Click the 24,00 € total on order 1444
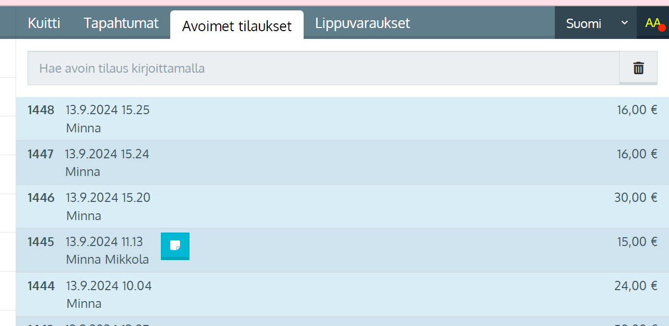Screen dimensions: 669x326 (636, 286)
